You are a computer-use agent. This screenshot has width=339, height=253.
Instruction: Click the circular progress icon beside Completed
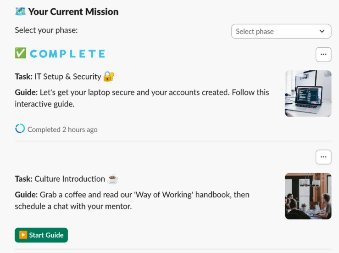pyautogui.click(x=20, y=129)
